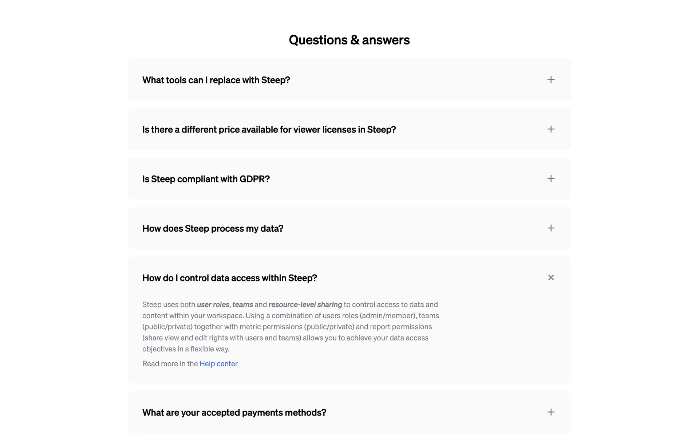Click the plus icon beside viewer licenses question

click(551, 129)
